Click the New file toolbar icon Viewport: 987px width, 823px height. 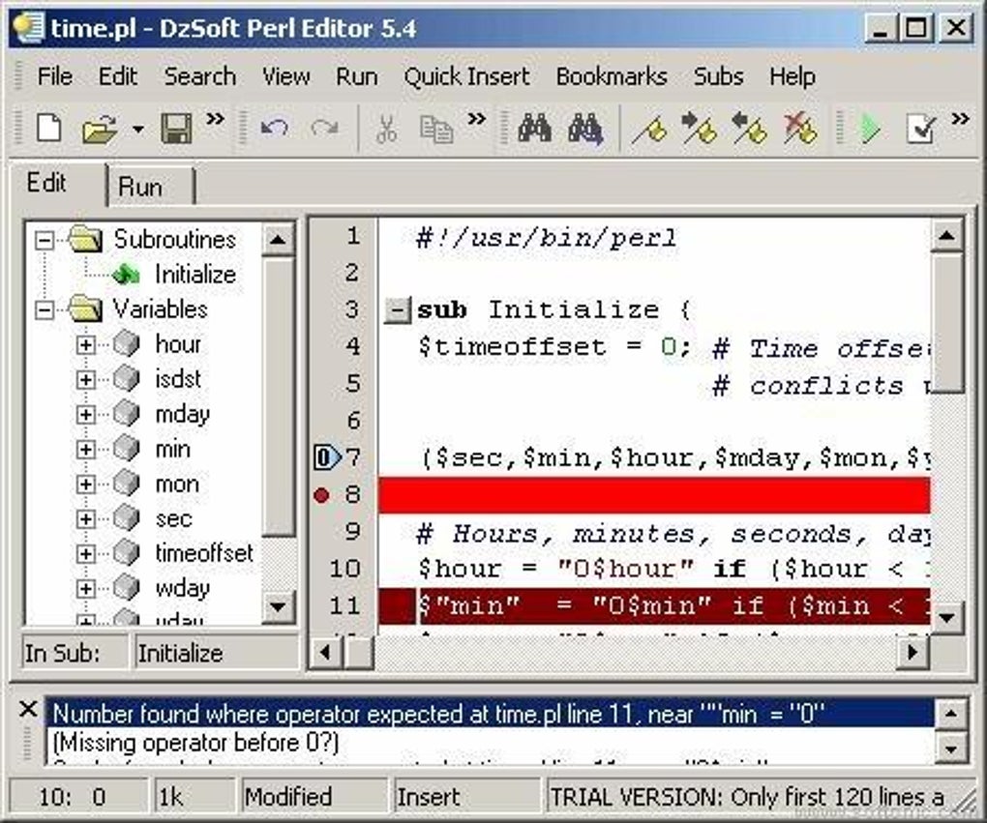[49, 129]
